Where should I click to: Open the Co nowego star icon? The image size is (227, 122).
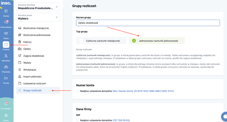click(x=6, y=103)
